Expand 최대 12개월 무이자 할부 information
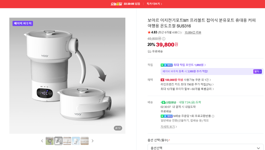Image resolution: width=265 pixels, height=150 pixels. (187, 89)
